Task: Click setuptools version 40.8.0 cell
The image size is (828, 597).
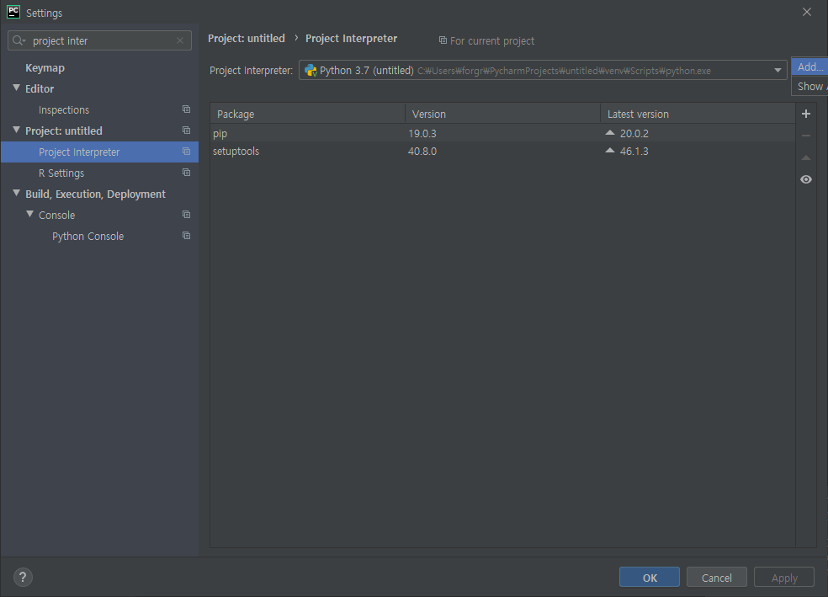Action: pyautogui.click(x=422, y=151)
